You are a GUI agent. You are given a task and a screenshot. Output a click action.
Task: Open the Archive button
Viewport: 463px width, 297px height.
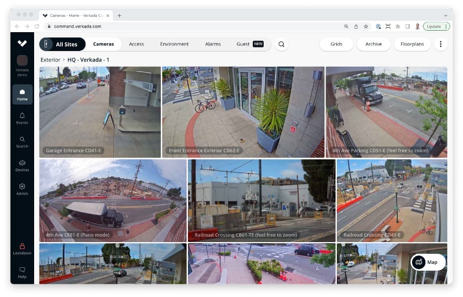pos(373,44)
